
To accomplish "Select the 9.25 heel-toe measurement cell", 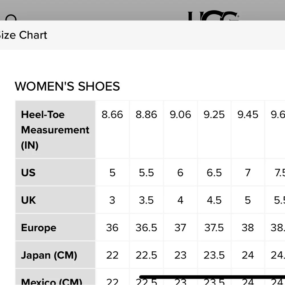I will point(214,129).
